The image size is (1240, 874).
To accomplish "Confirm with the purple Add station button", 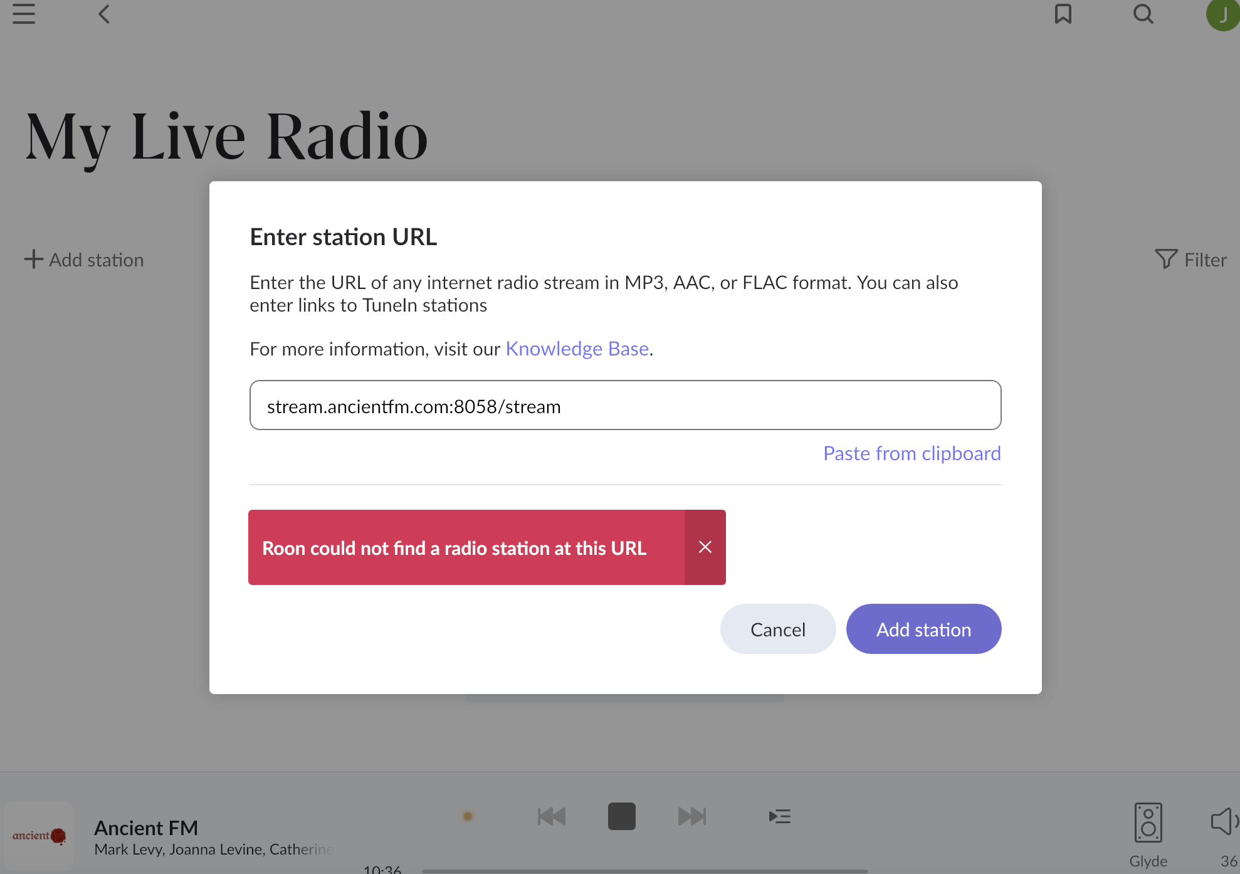I will click(x=923, y=629).
